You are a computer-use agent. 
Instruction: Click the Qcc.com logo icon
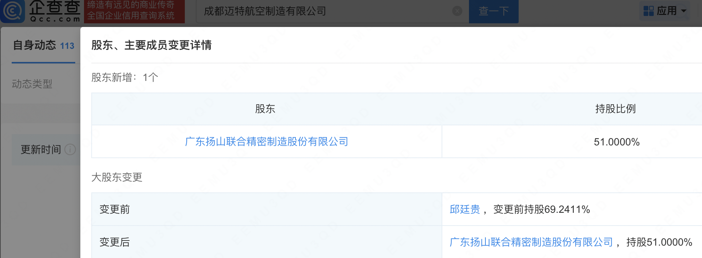(13, 11)
